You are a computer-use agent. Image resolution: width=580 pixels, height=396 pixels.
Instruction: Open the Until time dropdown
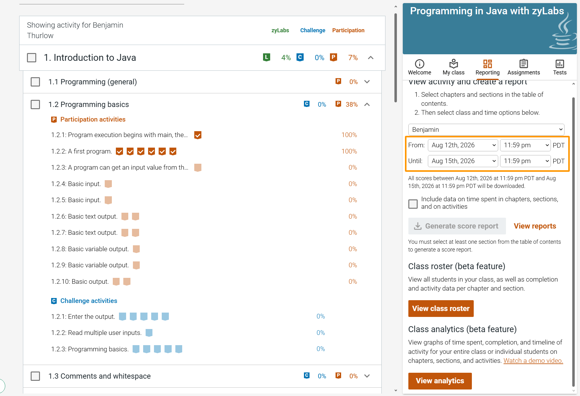(x=525, y=161)
